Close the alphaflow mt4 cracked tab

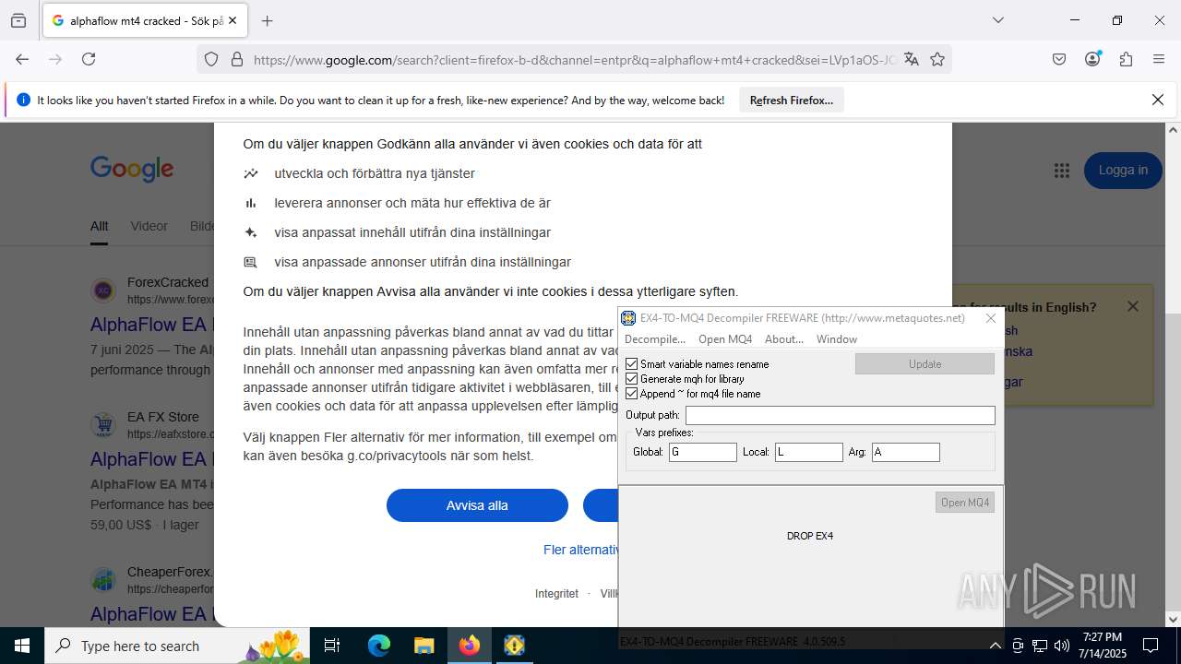233,20
